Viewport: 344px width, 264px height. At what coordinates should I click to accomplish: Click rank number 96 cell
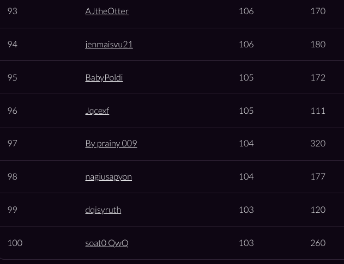(x=13, y=111)
